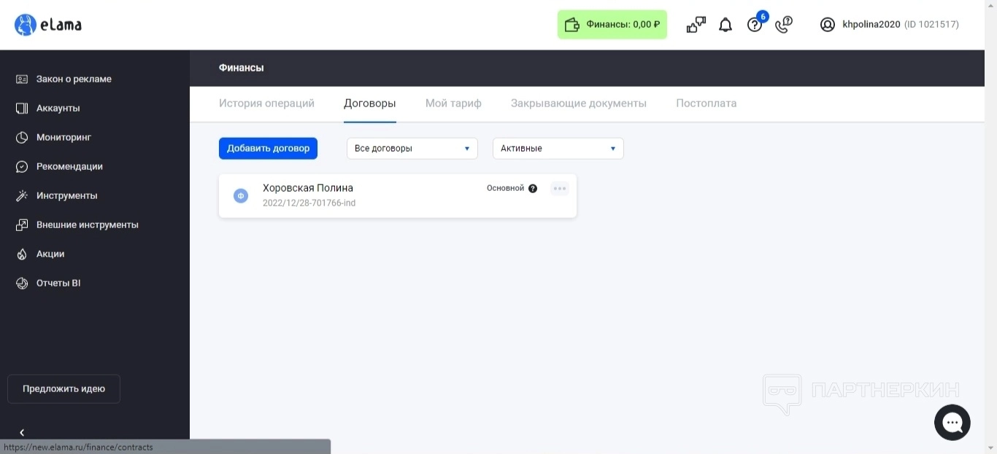997x454 pixels.
Task: Click the Основной label
Action: pyautogui.click(x=506, y=189)
